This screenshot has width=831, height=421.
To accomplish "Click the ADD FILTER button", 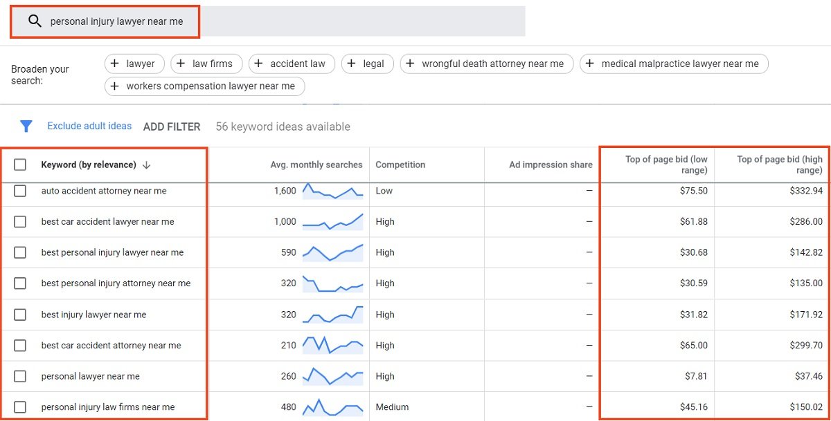I will 172,127.
